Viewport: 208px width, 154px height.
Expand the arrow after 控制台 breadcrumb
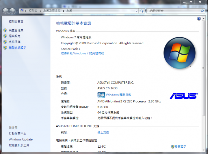click(40, 11)
